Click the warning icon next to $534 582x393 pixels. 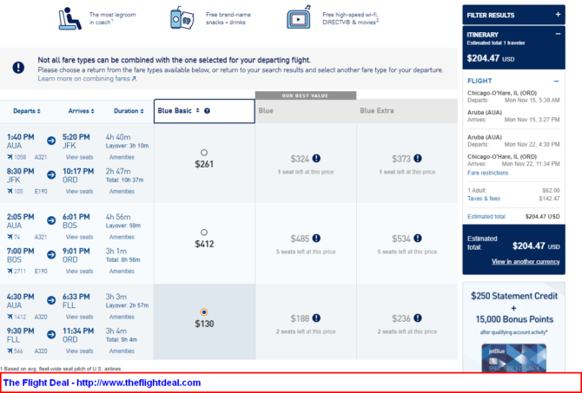pos(418,239)
